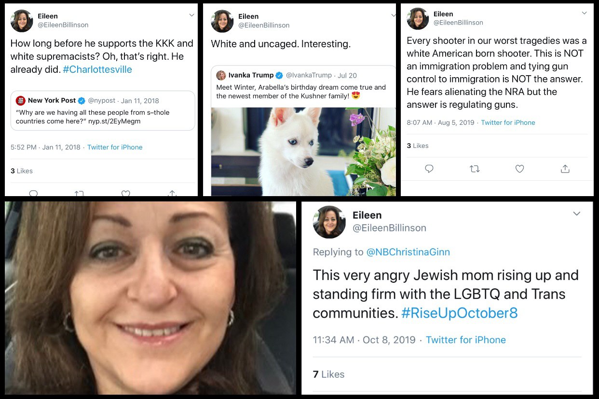Click Twitter for iPhone link on Oct 8 tweet
The height and width of the screenshot is (399, 599).
click(x=466, y=340)
